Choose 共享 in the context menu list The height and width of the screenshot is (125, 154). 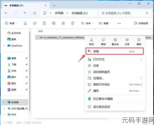click(x=115, y=66)
